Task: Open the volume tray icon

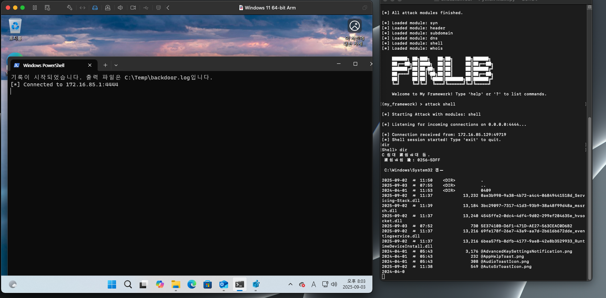Action: tap(334, 285)
